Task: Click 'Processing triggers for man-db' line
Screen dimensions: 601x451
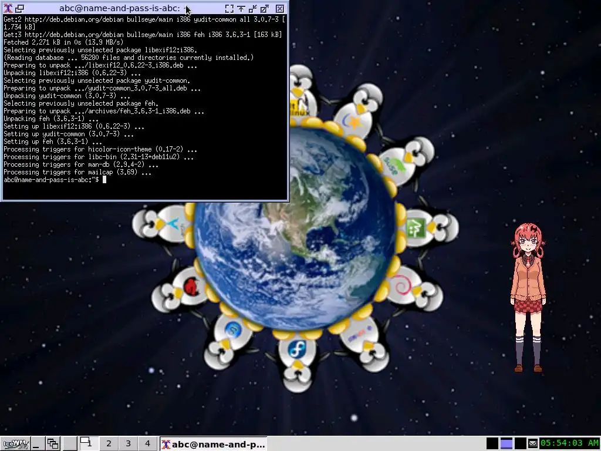Action: 81,164
